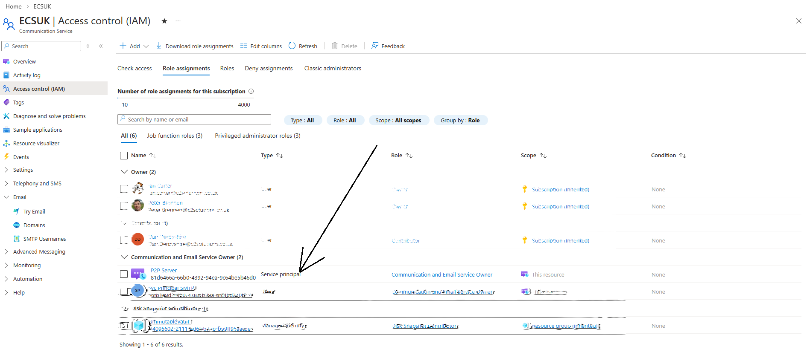Collapse Communication and Email Service Owner group
This screenshot has height=358, width=807.
[124, 257]
